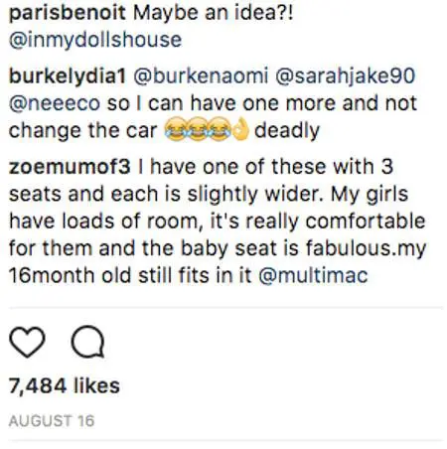
Task: Click the OK hand emoji
Action: pyautogui.click(x=240, y=129)
